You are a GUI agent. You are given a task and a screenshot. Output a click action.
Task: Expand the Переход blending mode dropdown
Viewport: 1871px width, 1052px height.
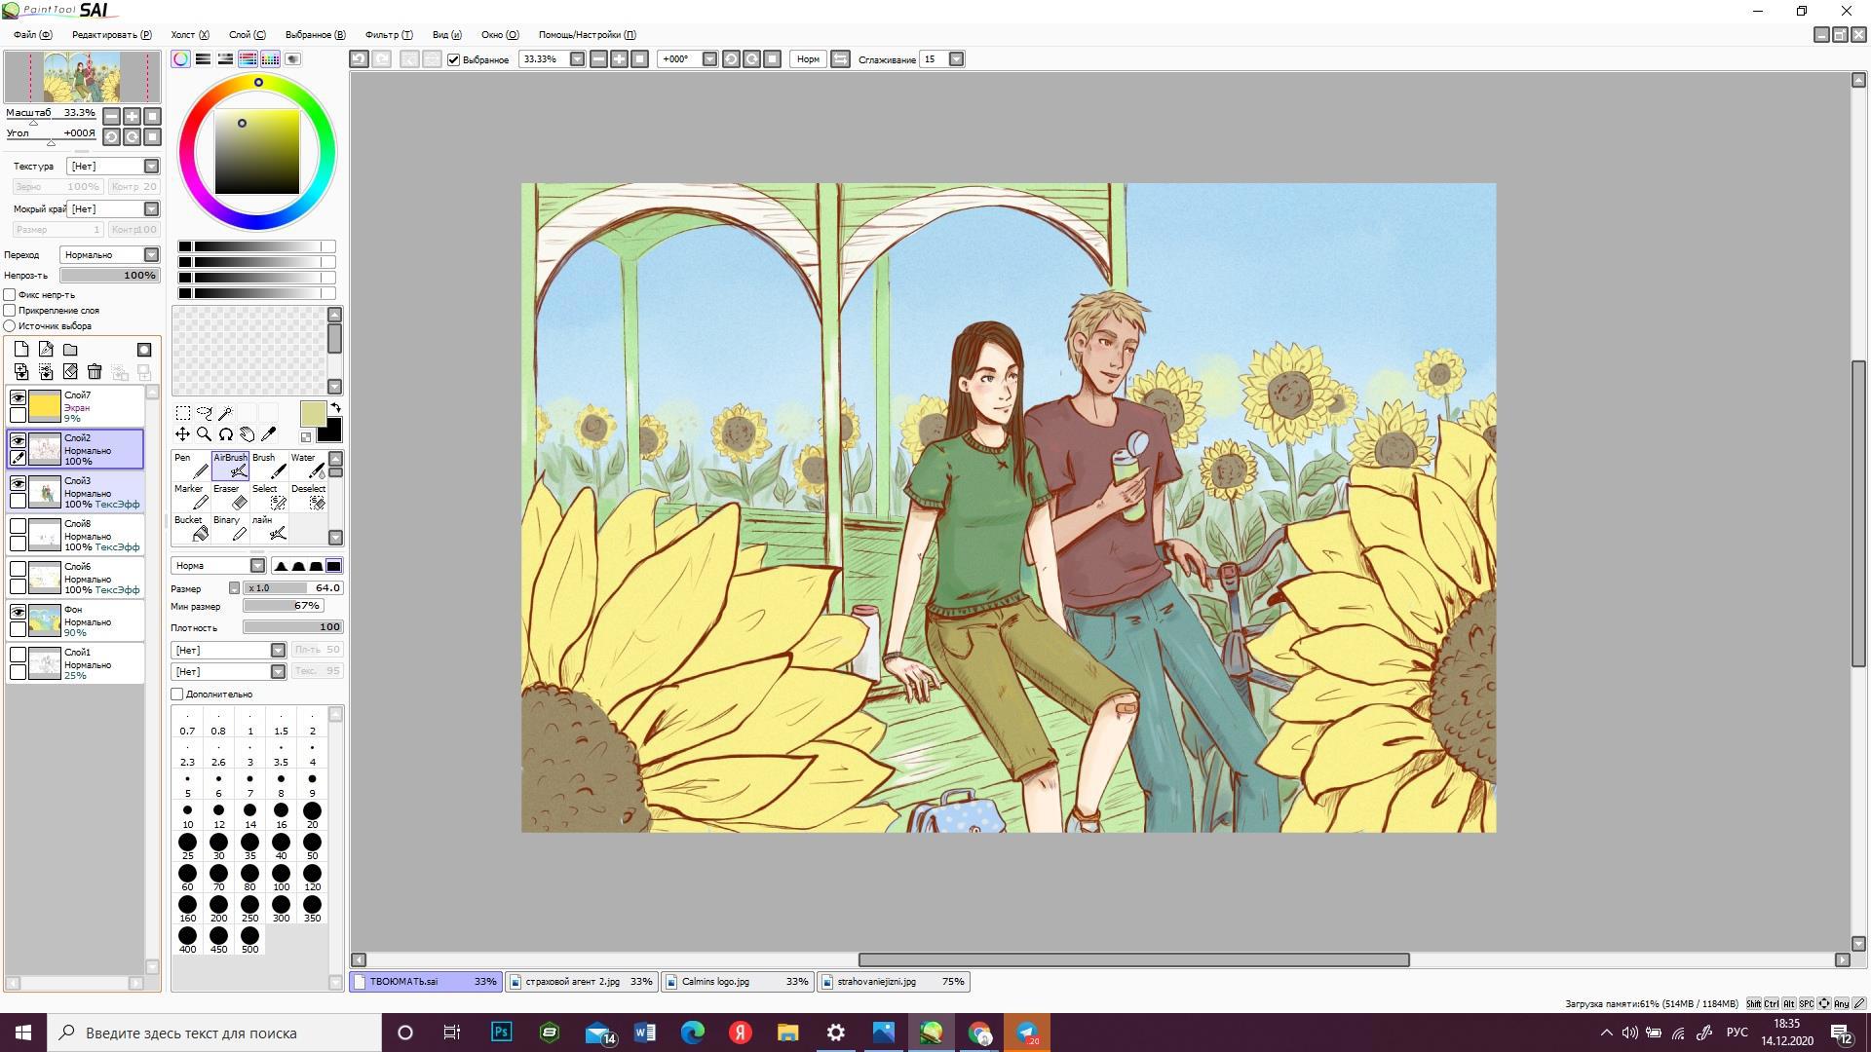[151, 255]
